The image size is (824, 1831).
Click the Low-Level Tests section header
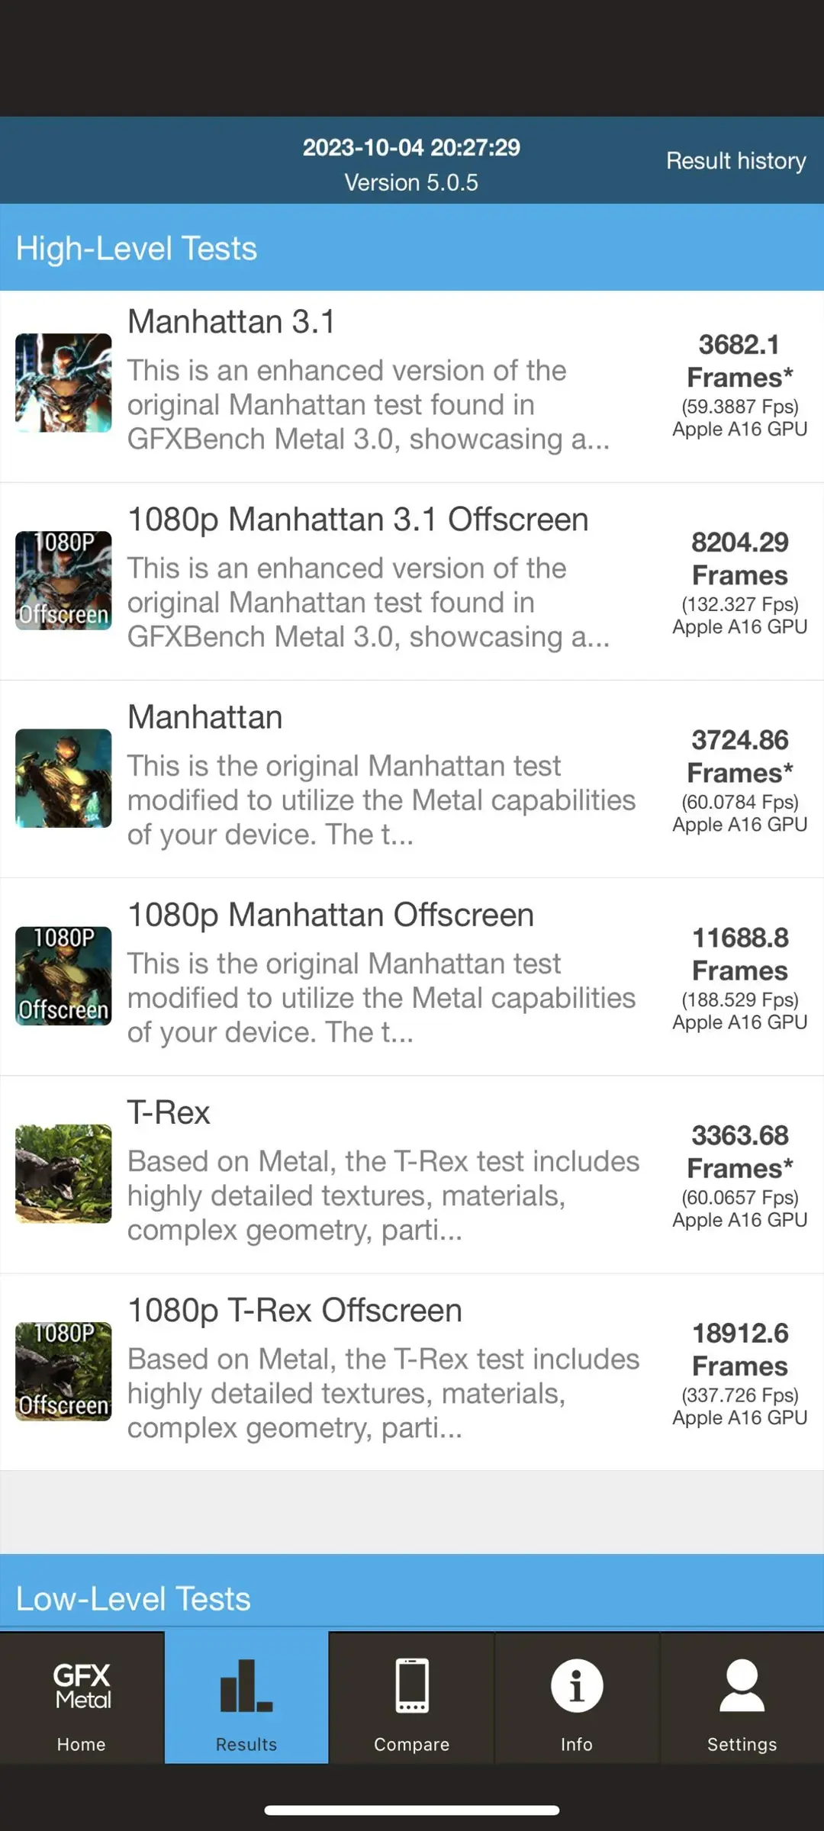coord(134,1598)
